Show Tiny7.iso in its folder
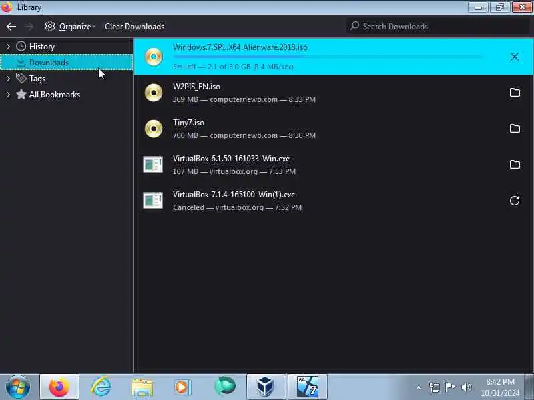This screenshot has height=400, width=534. [x=515, y=129]
